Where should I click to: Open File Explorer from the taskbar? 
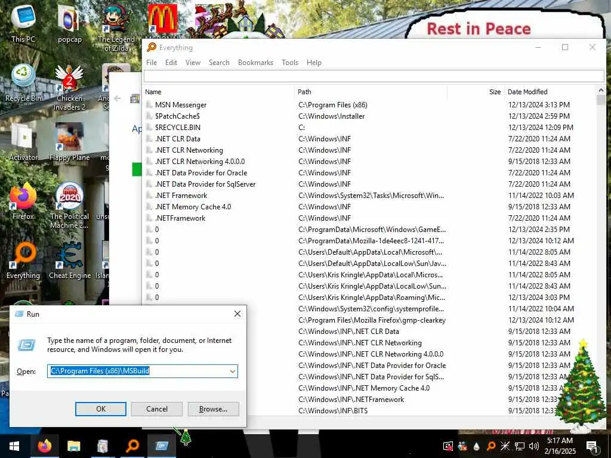click(x=73, y=446)
